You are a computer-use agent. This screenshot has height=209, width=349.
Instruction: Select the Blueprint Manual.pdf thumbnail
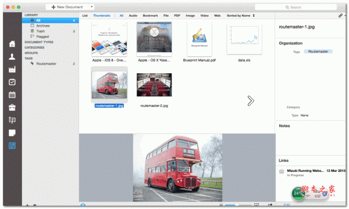pyautogui.click(x=200, y=39)
